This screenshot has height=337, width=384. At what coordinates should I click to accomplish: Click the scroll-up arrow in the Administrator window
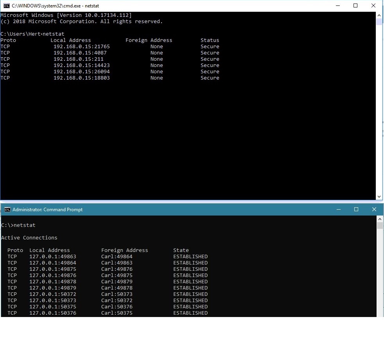[x=380, y=218]
